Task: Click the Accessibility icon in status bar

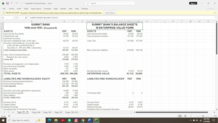Action: tap(9, 116)
